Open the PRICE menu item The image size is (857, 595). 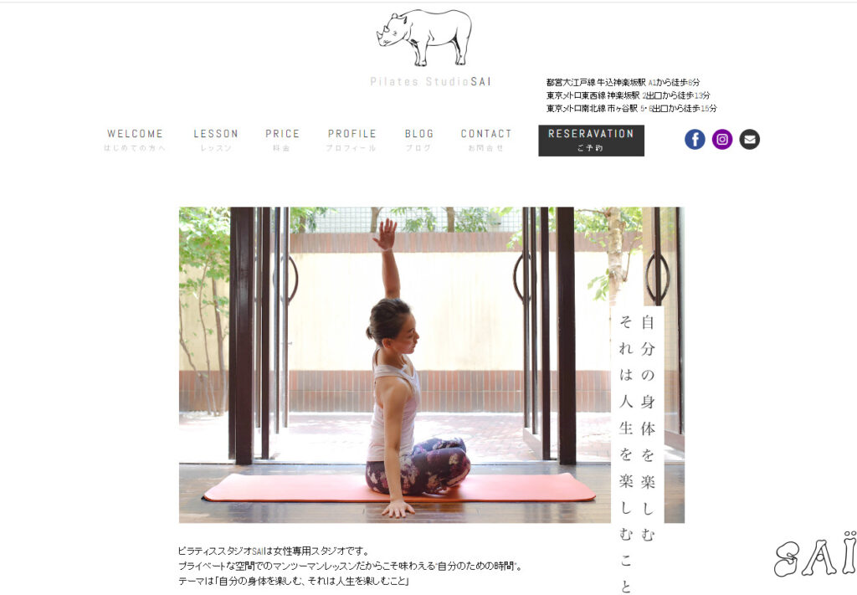coord(282,140)
